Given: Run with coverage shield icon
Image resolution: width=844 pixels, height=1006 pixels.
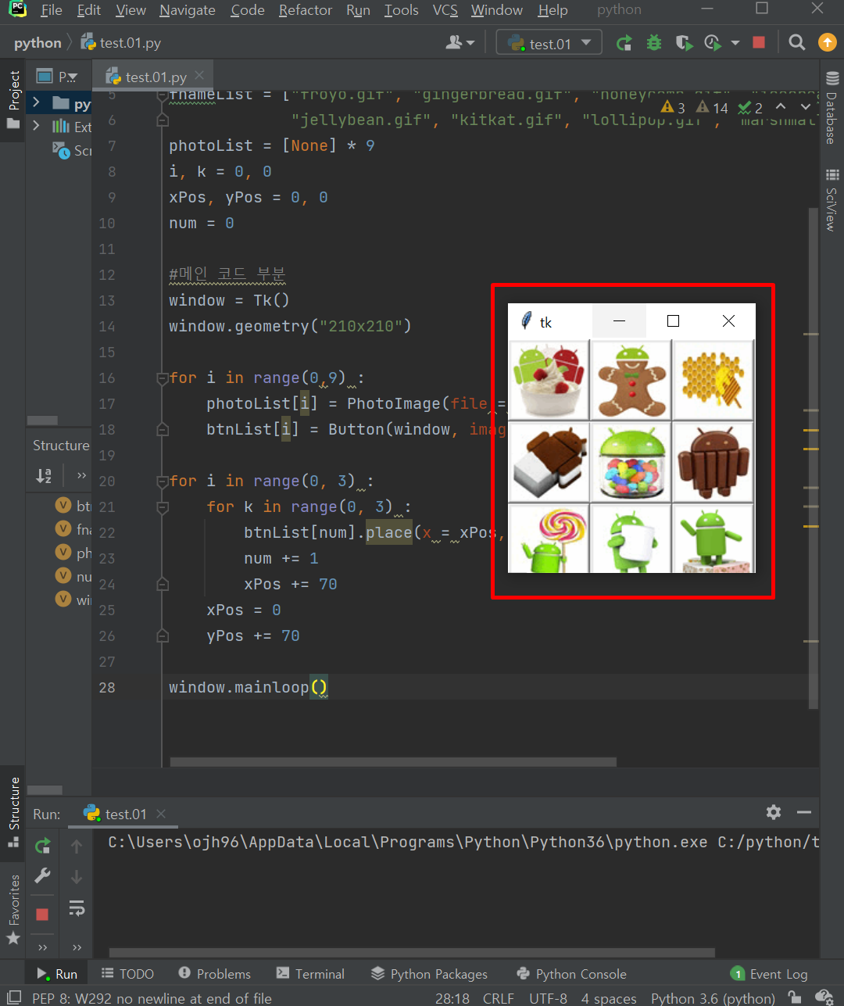Looking at the screenshot, I should (x=684, y=43).
